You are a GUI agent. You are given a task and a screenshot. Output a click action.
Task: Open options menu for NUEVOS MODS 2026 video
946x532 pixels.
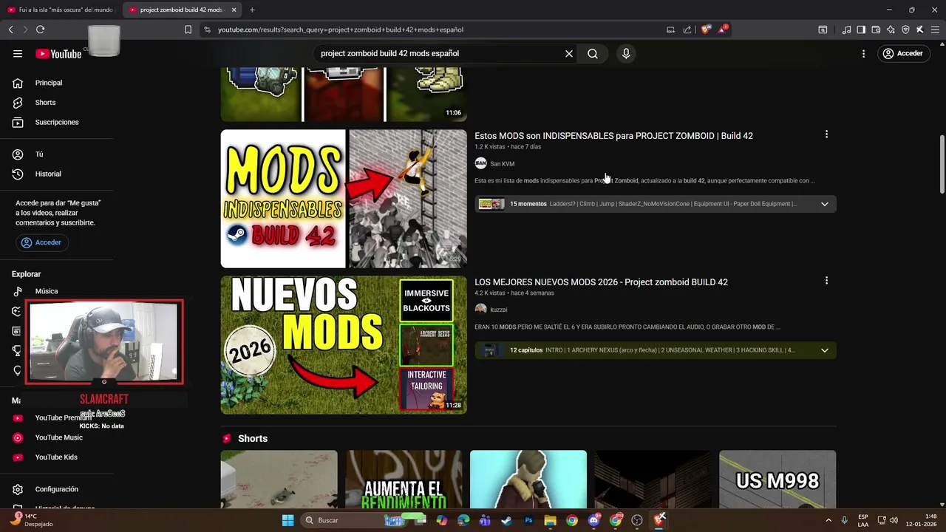(x=826, y=281)
